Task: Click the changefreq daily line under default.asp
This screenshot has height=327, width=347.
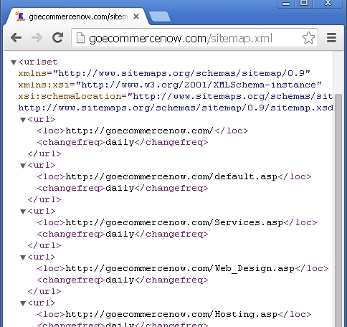Action: click(x=123, y=188)
